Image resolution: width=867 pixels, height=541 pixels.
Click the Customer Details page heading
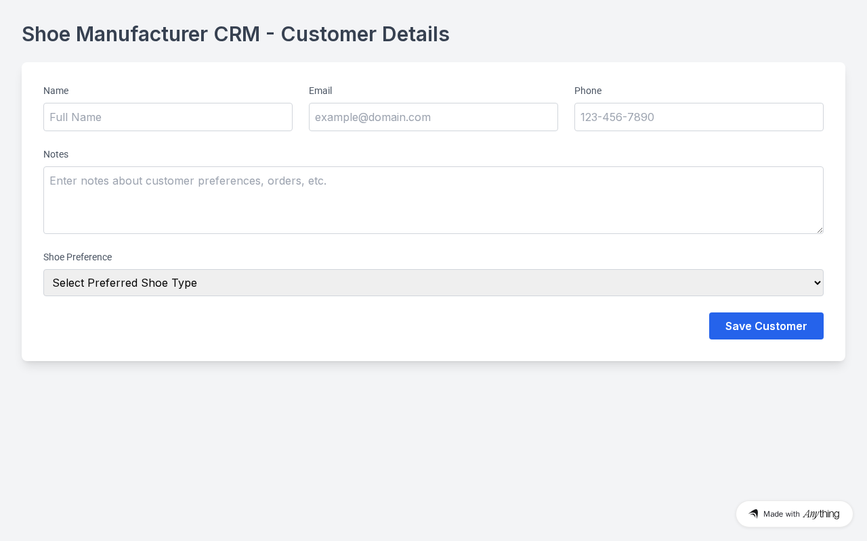[236, 34]
